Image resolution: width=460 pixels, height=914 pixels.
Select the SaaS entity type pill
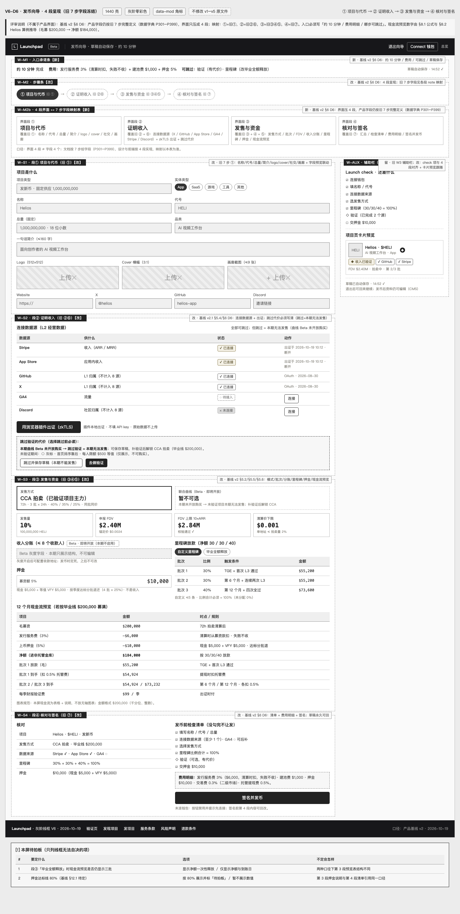point(195,187)
